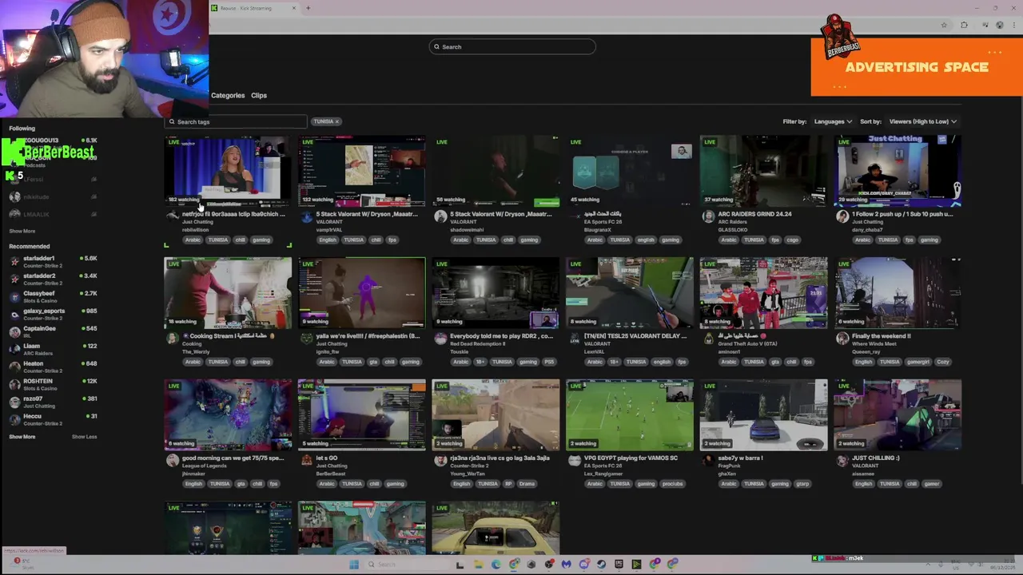This screenshot has height=575, width=1023.
Task: Open TESL25 VALORANT DELAY stream title
Action: (x=635, y=336)
